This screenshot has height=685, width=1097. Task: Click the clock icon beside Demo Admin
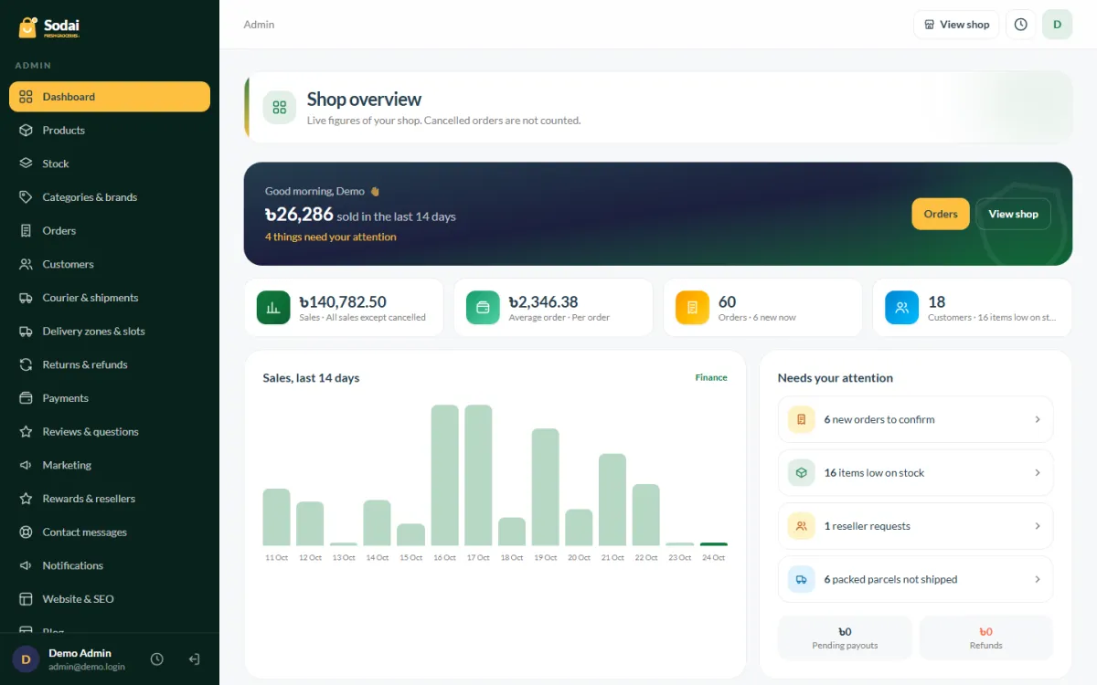pos(157,659)
